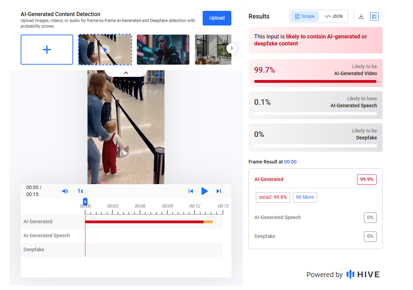Select the modern living room sample thumbnail
The image size is (413, 290).
tap(213, 50)
